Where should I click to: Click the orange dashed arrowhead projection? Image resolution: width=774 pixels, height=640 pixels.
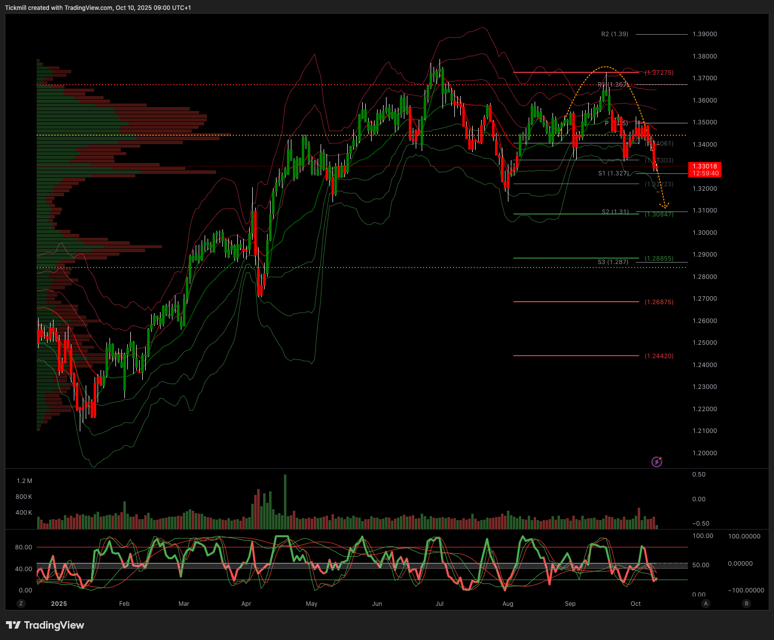tap(665, 205)
